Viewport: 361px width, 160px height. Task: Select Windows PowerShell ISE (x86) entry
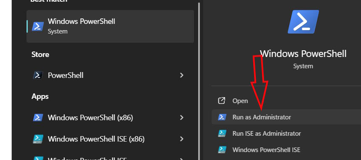[x=110, y=139]
